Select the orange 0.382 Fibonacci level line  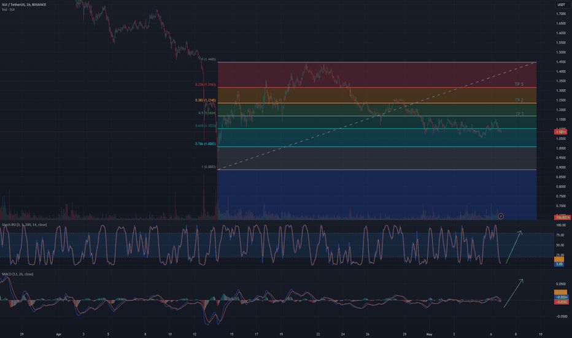[377, 103]
